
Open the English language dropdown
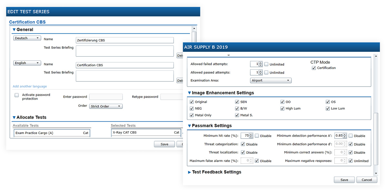(27, 63)
